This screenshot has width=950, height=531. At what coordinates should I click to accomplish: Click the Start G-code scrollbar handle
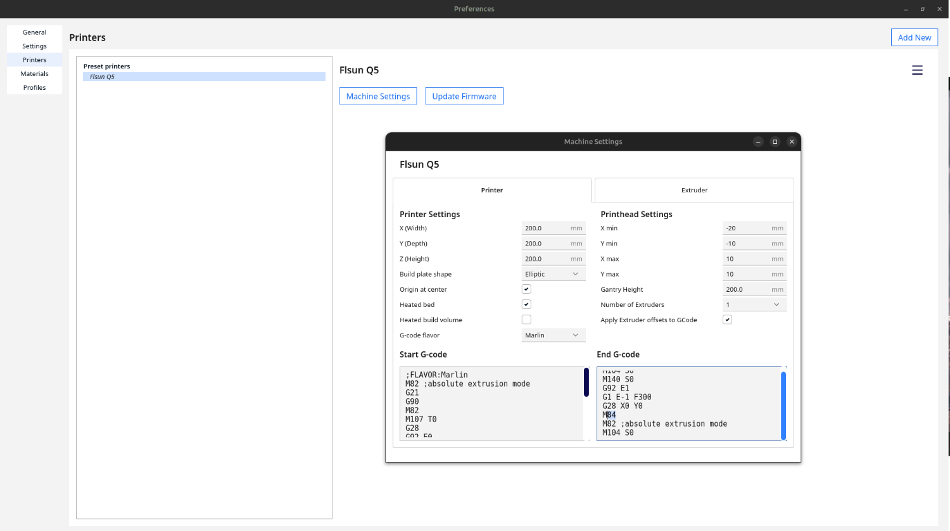tap(586, 382)
